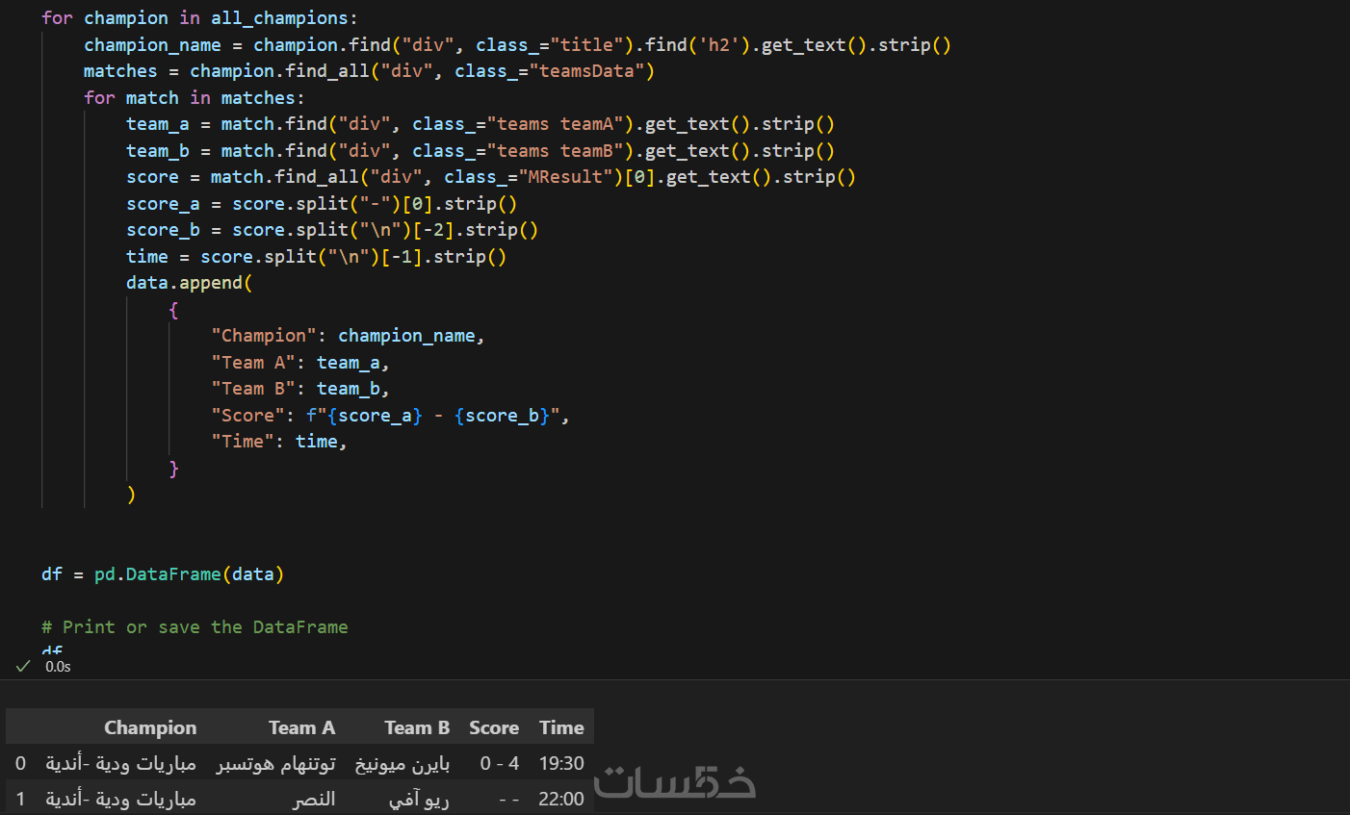This screenshot has height=815, width=1350.
Task: Click the بايرن ميونيخ Team B cell
Action: 402,764
